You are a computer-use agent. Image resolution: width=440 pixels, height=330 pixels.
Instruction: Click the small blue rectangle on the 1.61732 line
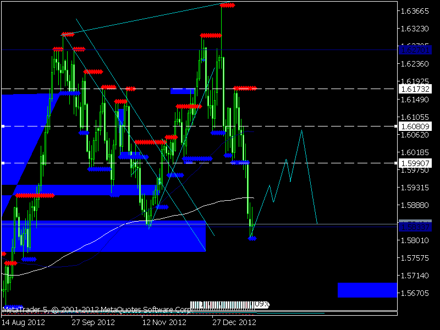click(183, 91)
